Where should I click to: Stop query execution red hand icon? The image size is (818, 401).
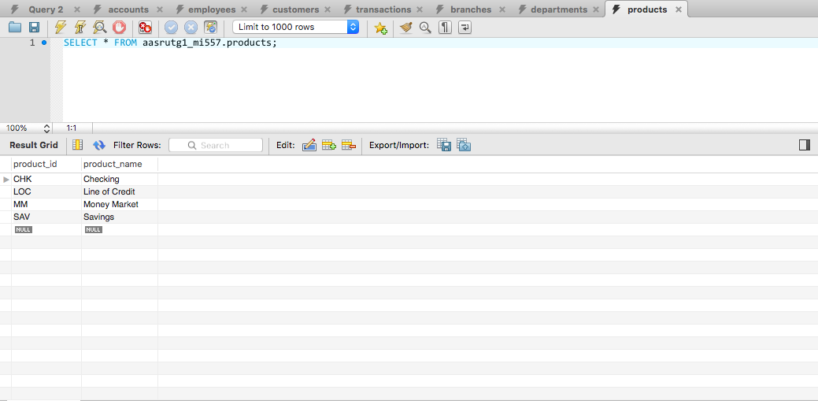click(120, 27)
